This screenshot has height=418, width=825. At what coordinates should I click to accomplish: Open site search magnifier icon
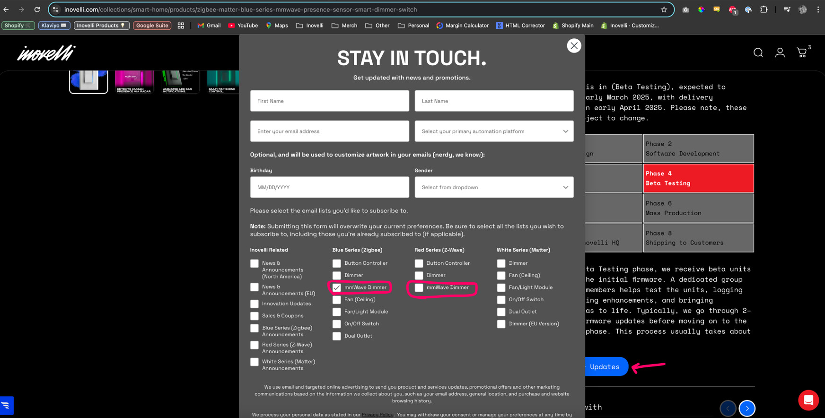pyautogui.click(x=758, y=52)
